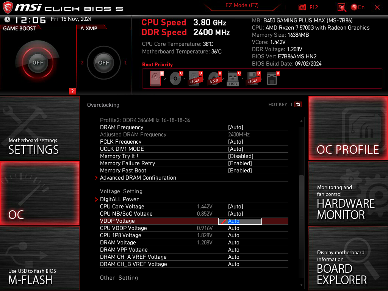Open the OC PROFILE section
This screenshot has height=291, width=388.
348,128
